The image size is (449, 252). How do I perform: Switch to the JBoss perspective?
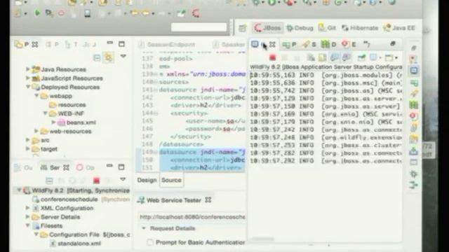[267, 28]
